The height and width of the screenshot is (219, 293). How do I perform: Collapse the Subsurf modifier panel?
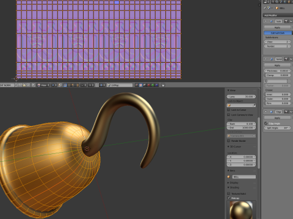(x=266, y=21)
